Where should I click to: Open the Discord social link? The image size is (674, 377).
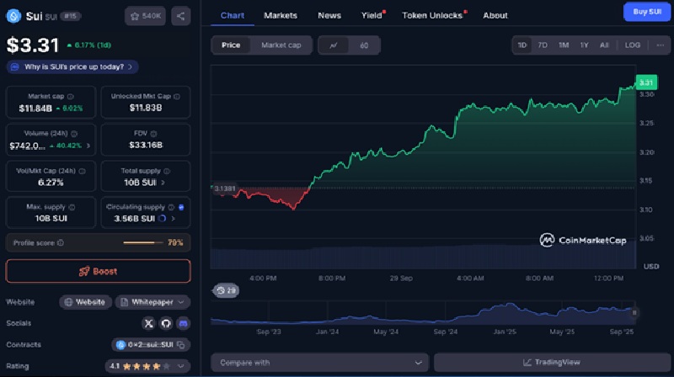(x=183, y=323)
